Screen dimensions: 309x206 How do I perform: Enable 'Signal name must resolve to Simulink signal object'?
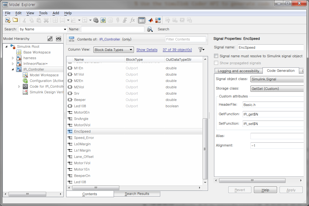pyautogui.click(x=216, y=56)
